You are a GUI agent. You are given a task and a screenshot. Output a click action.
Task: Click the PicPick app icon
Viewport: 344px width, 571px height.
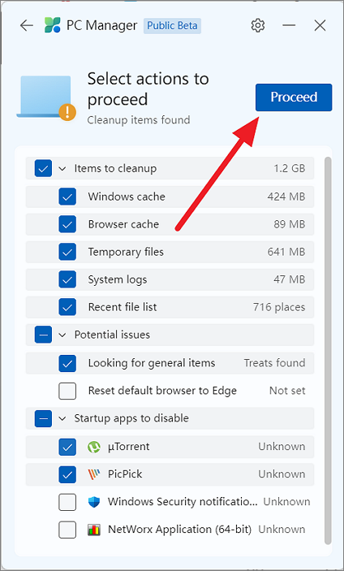94,474
